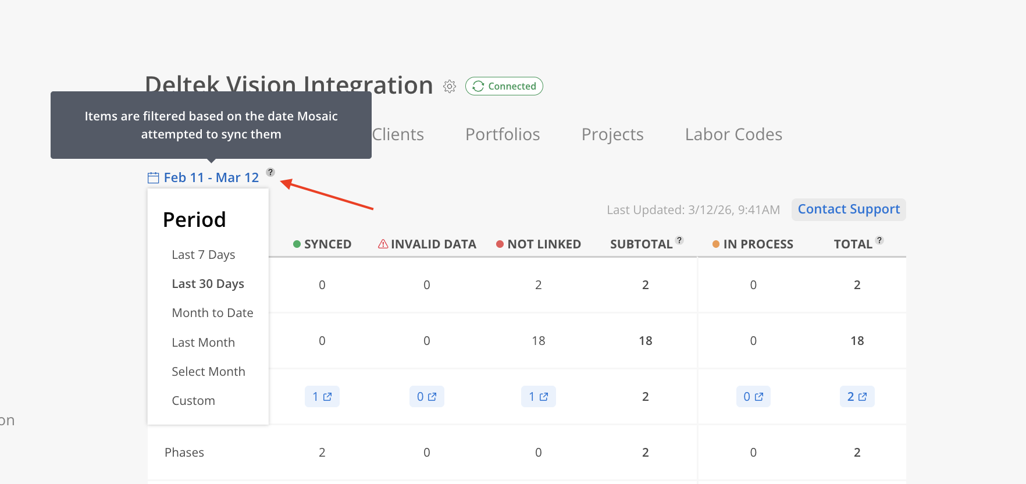
Task: Open the Projects tab
Action: (612, 134)
